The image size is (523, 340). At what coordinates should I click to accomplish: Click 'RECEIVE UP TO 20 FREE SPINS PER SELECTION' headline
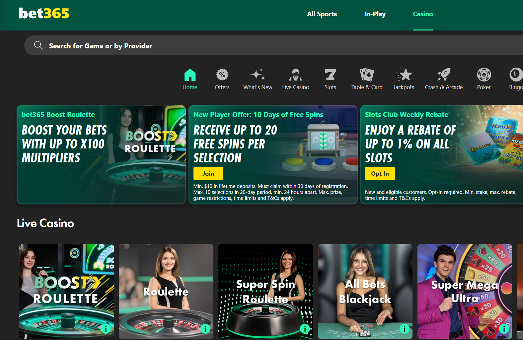coord(235,144)
